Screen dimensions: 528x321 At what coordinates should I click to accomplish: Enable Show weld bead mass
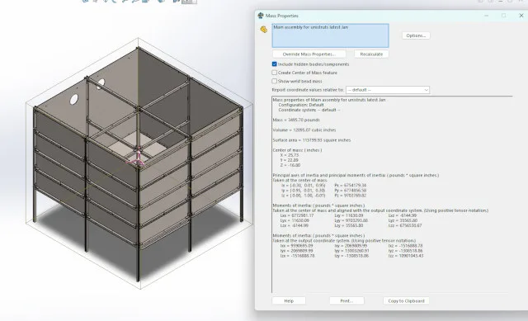[275, 81]
